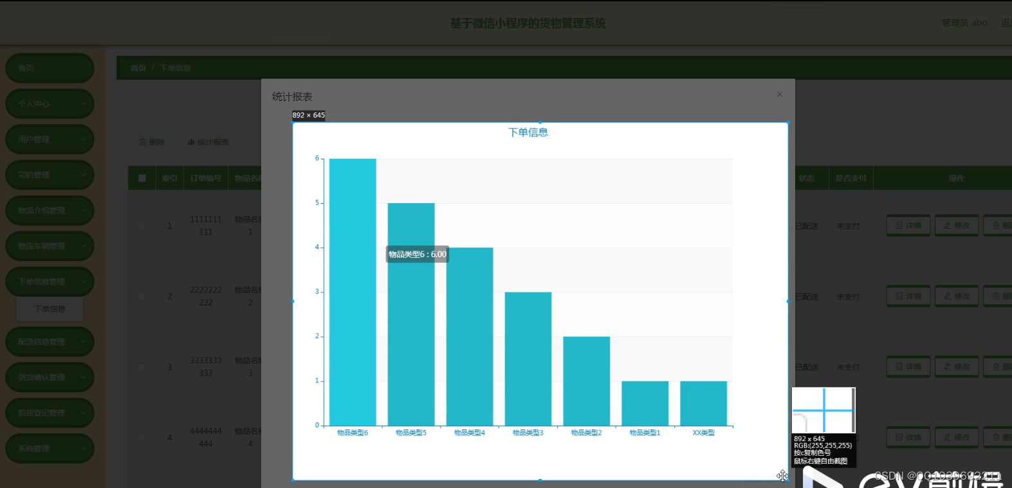1012x488 pixels.
Task: Click 修改 for the fourth table row
Action: click(957, 438)
